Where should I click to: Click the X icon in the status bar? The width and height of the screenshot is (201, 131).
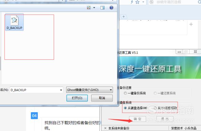coord(105,128)
